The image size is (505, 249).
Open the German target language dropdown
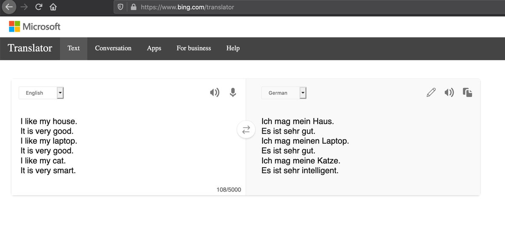coord(284,93)
